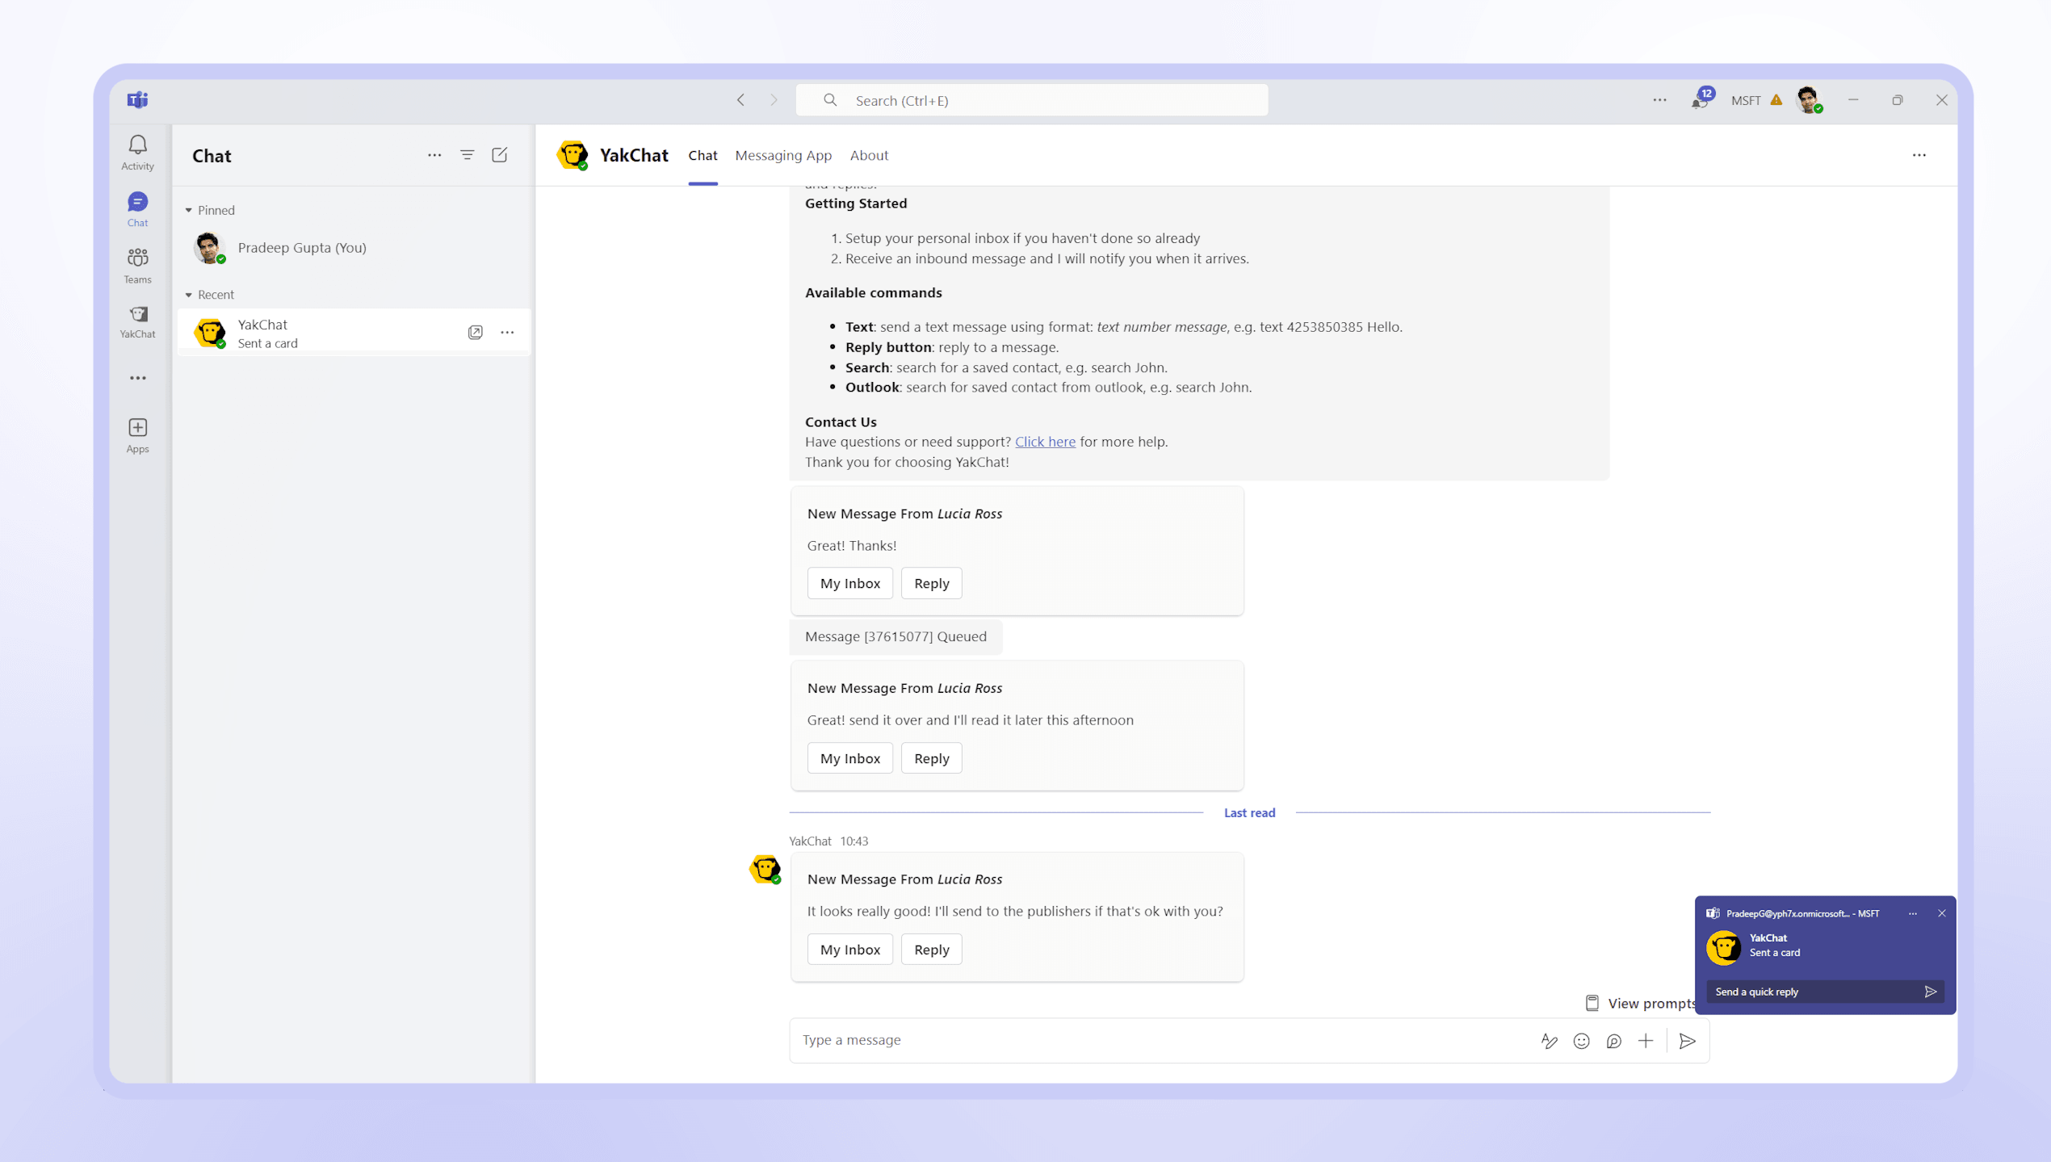The width and height of the screenshot is (2051, 1162).
Task: Open Chat list more options ellipsis
Action: 434,155
